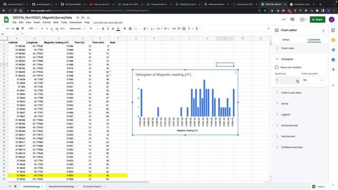Open the activity trend icon
The image size is (338, 190).
(284, 20)
